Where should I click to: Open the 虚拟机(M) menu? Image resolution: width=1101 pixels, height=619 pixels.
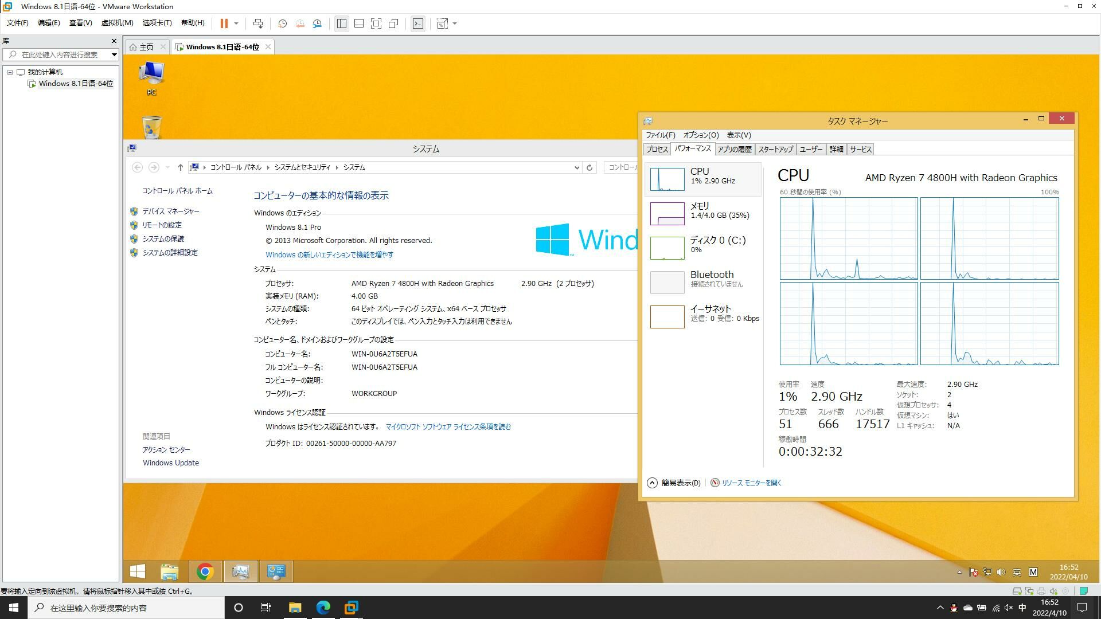[117, 23]
